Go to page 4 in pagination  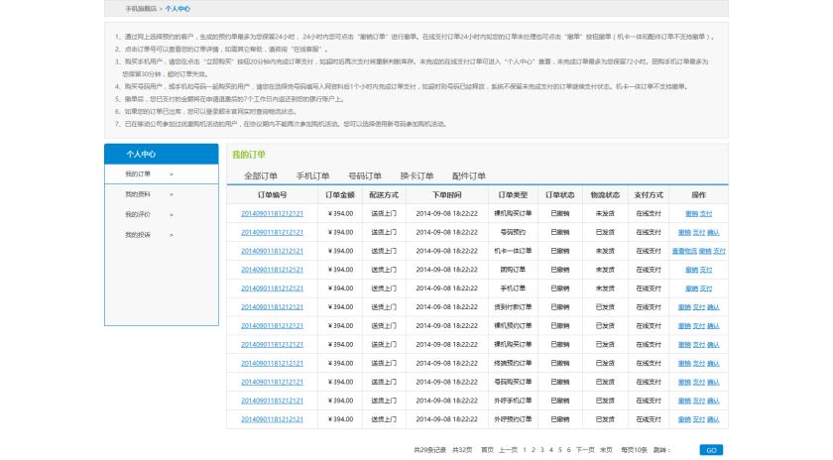click(551, 450)
